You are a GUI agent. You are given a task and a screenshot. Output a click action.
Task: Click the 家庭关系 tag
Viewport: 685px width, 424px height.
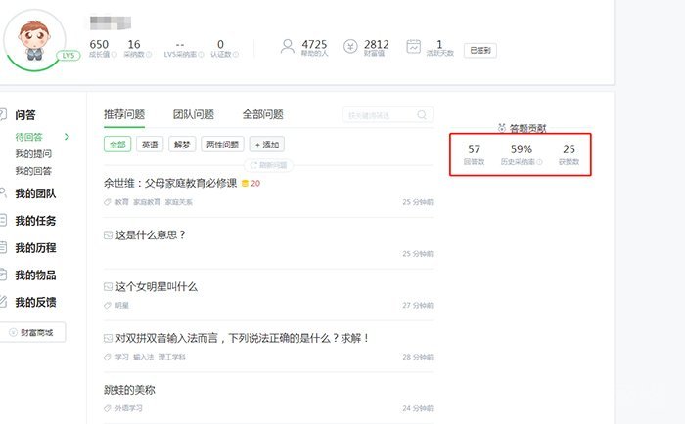click(x=179, y=202)
